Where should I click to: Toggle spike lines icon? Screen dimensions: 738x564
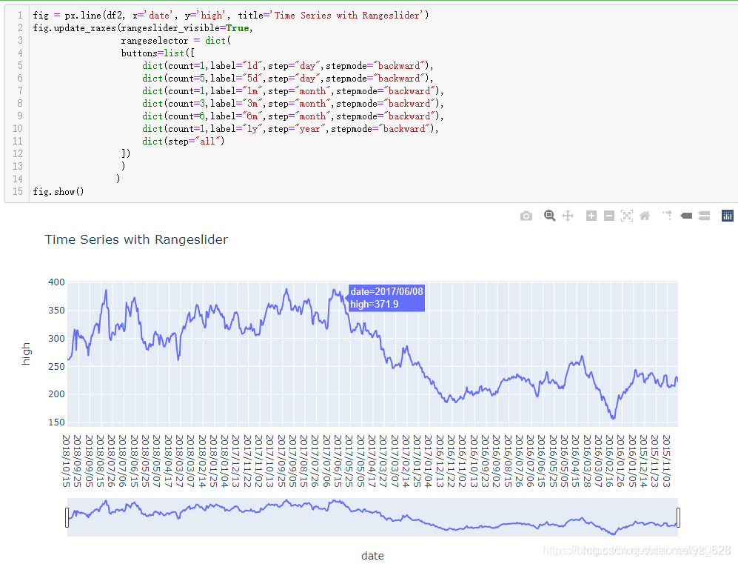(668, 216)
